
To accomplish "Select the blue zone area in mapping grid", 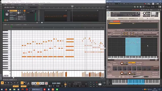I will click(x=133, y=47).
